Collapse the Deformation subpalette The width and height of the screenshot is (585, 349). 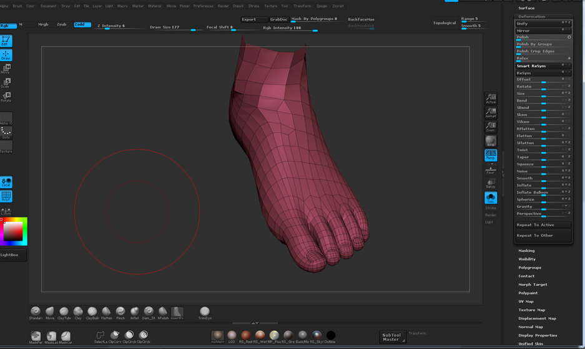[532, 16]
